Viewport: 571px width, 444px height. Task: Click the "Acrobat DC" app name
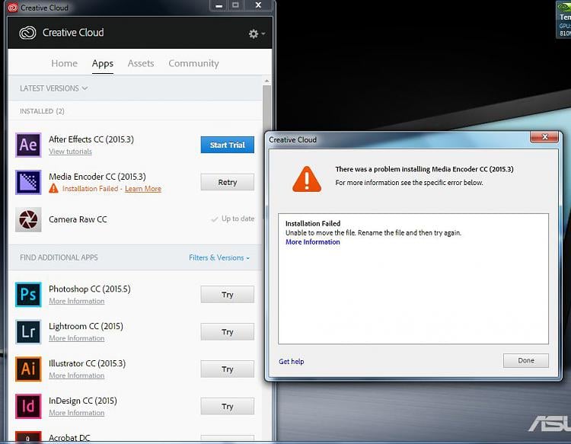(x=69, y=437)
